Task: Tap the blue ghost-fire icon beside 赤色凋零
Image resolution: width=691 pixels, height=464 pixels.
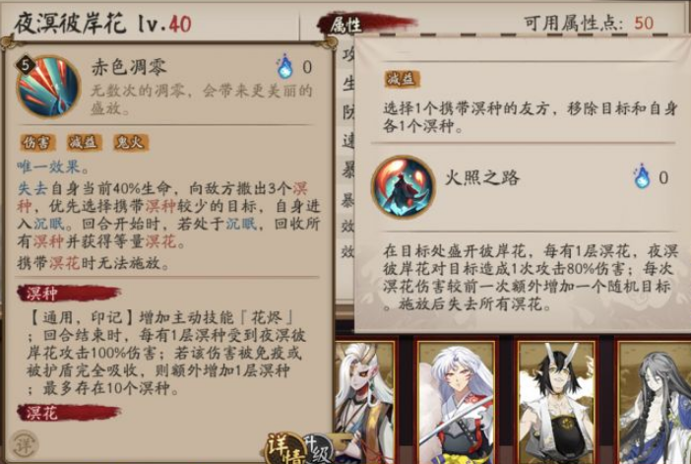Action: click(284, 67)
